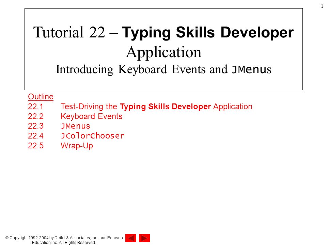Open Test-Driving the Typing Skills Developer Application entry
This screenshot has height=245, width=327.
156,107
